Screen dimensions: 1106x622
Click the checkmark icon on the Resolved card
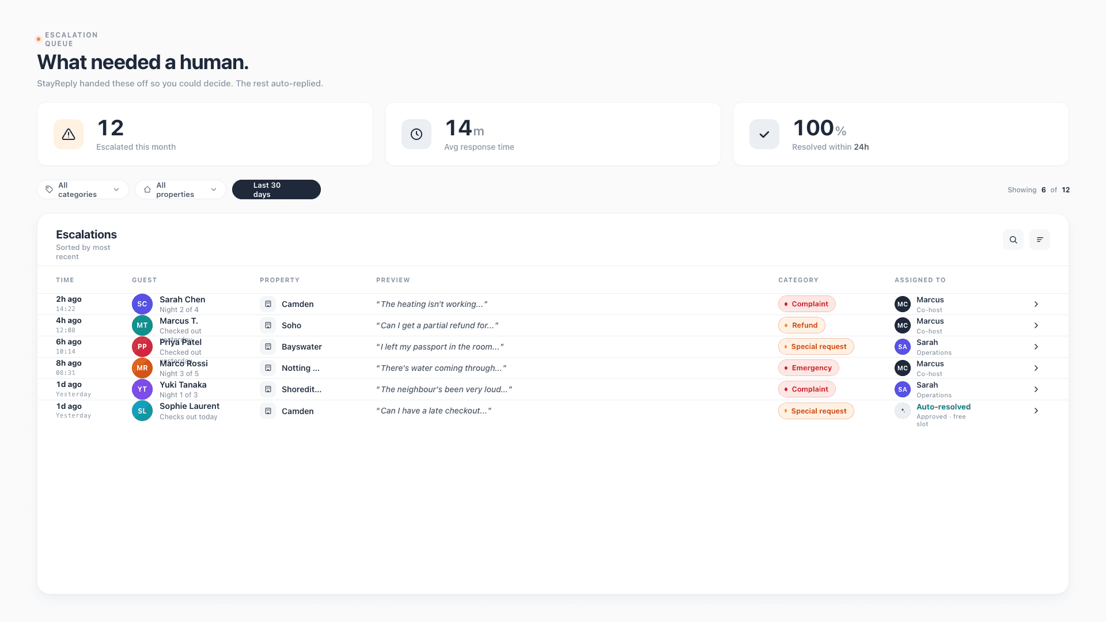pos(764,134)
